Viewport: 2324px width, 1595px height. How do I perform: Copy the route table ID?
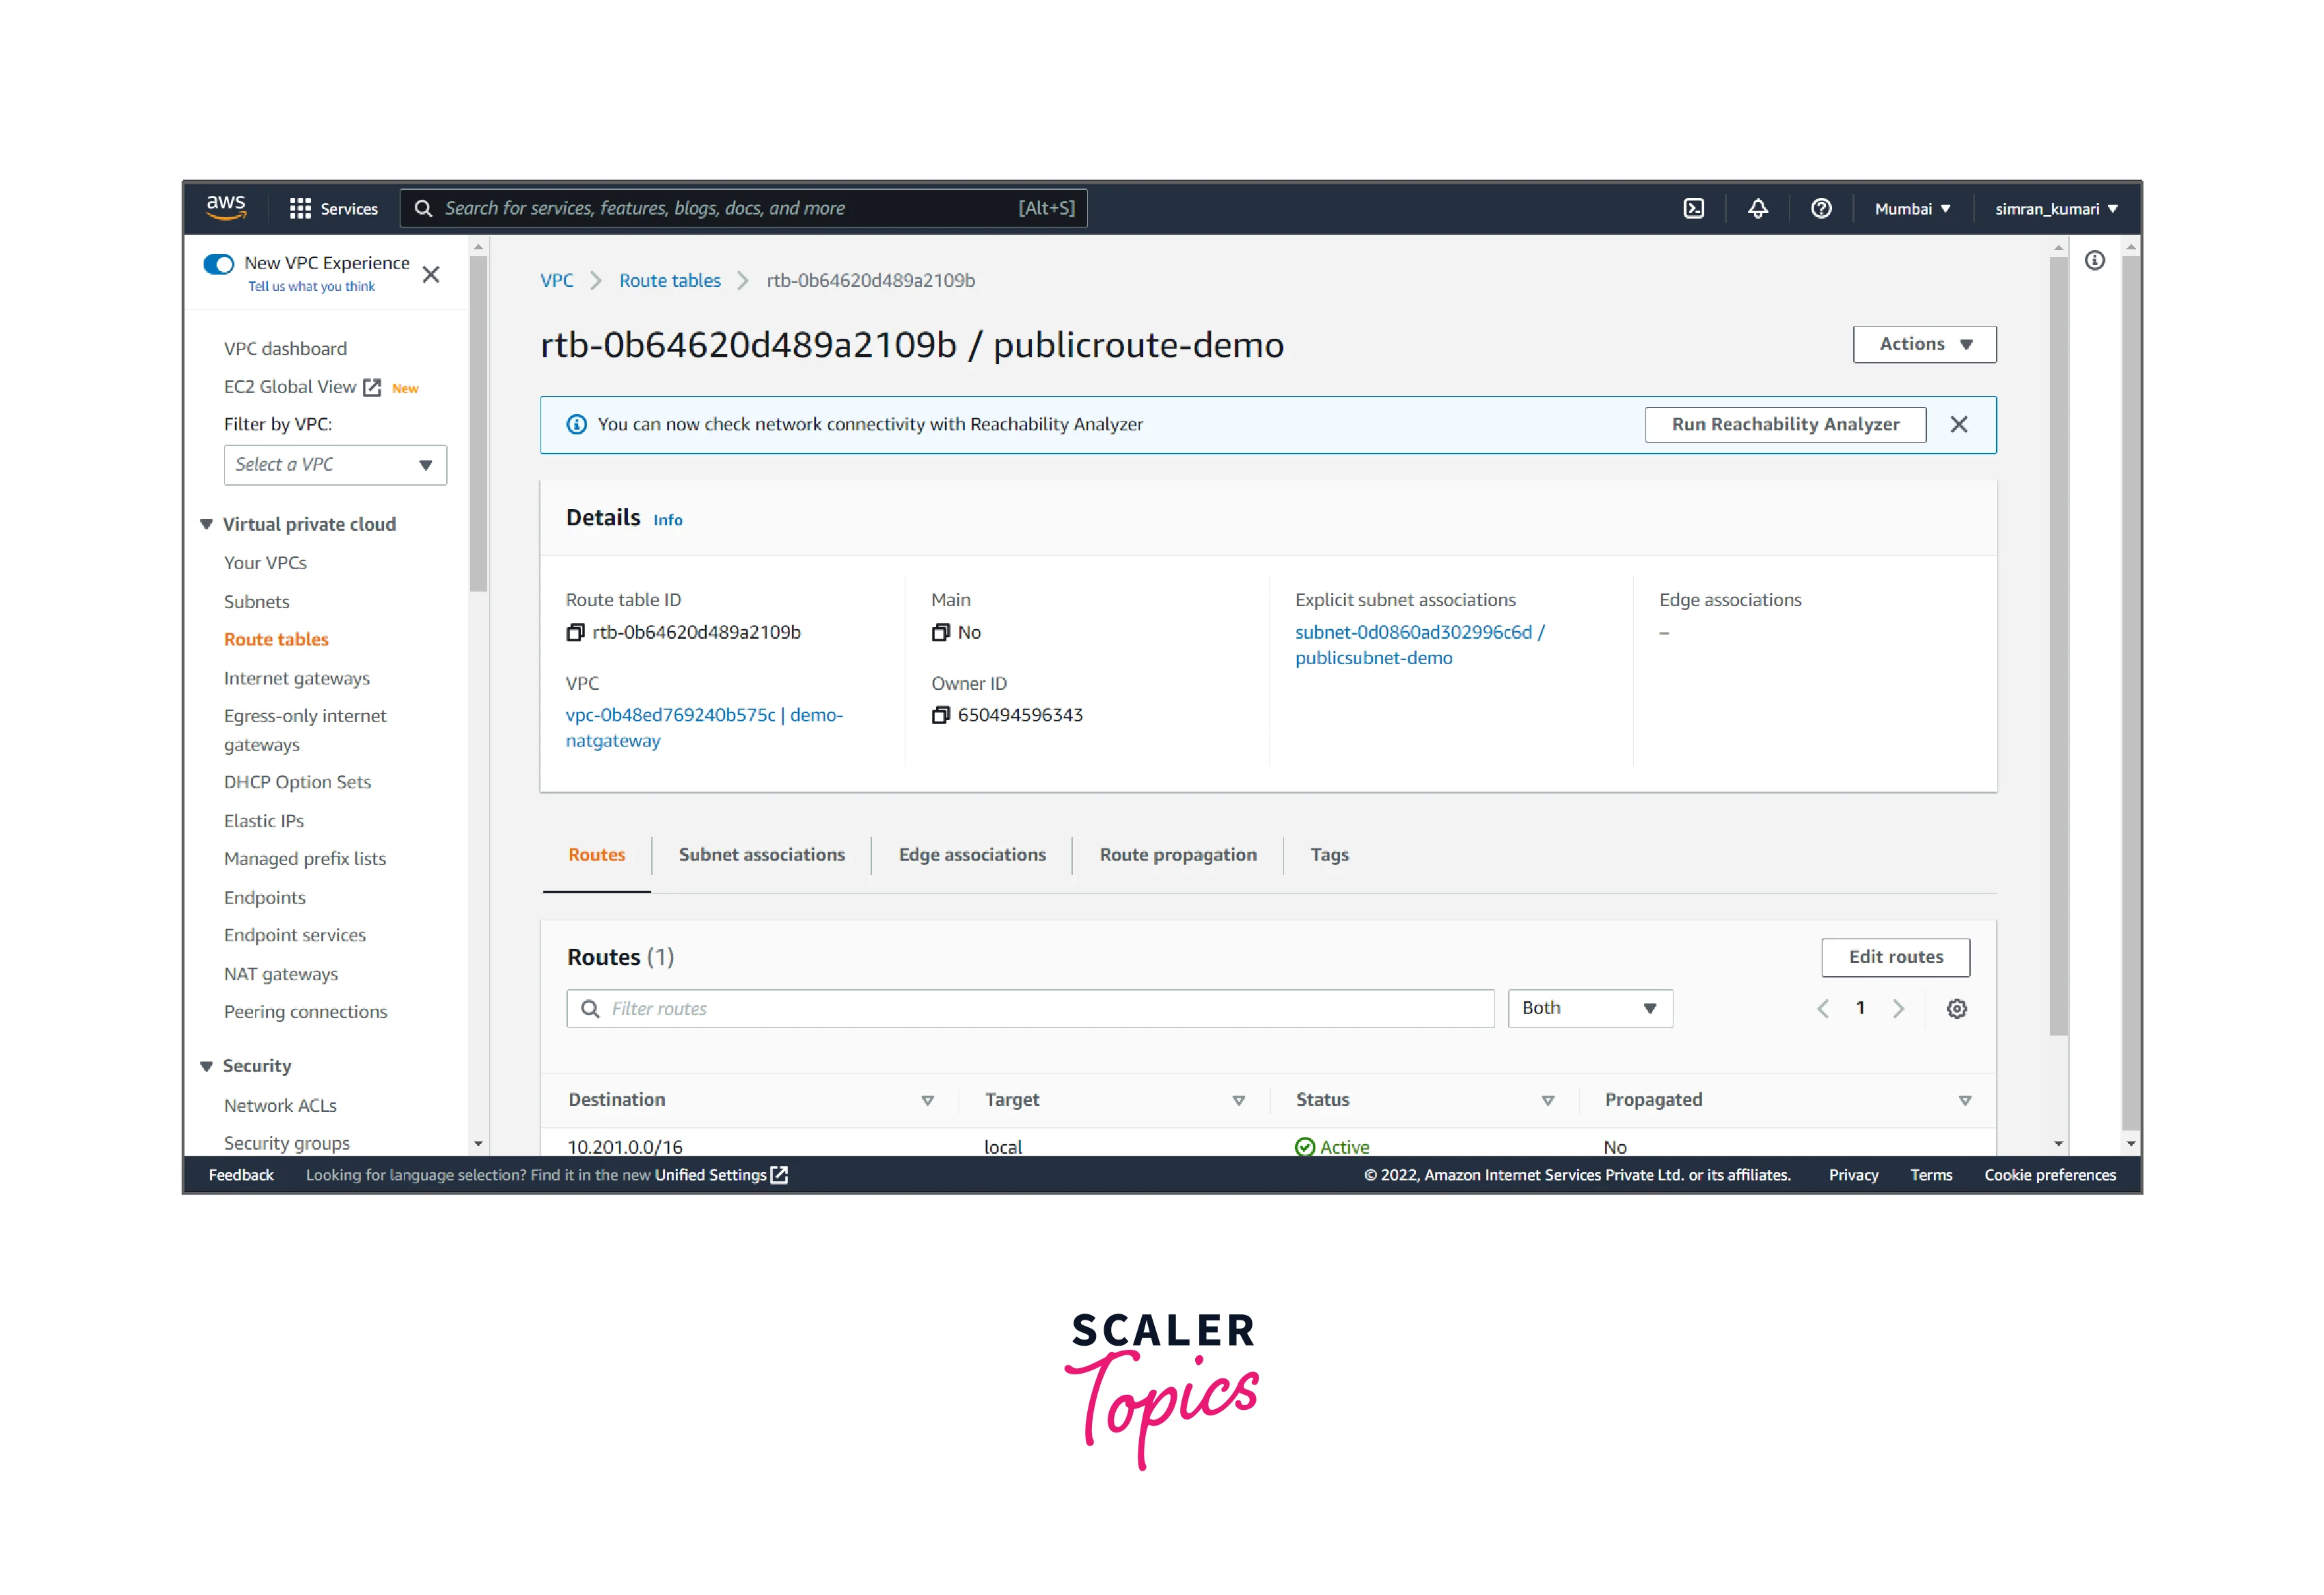click(575, 633)
